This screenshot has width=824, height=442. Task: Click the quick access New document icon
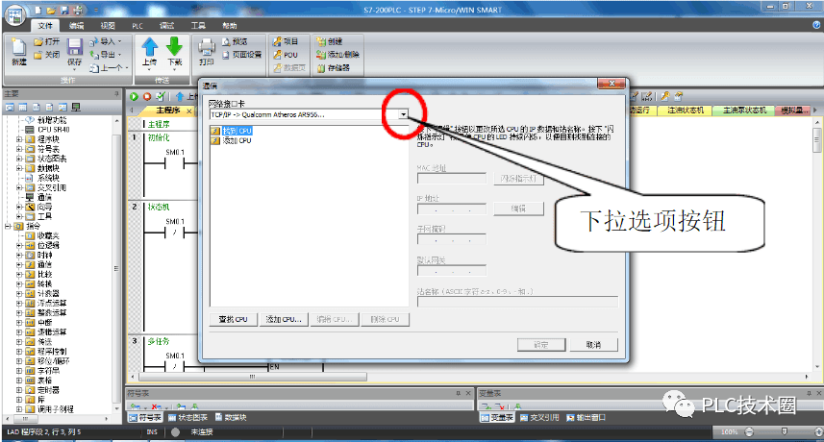37,10
